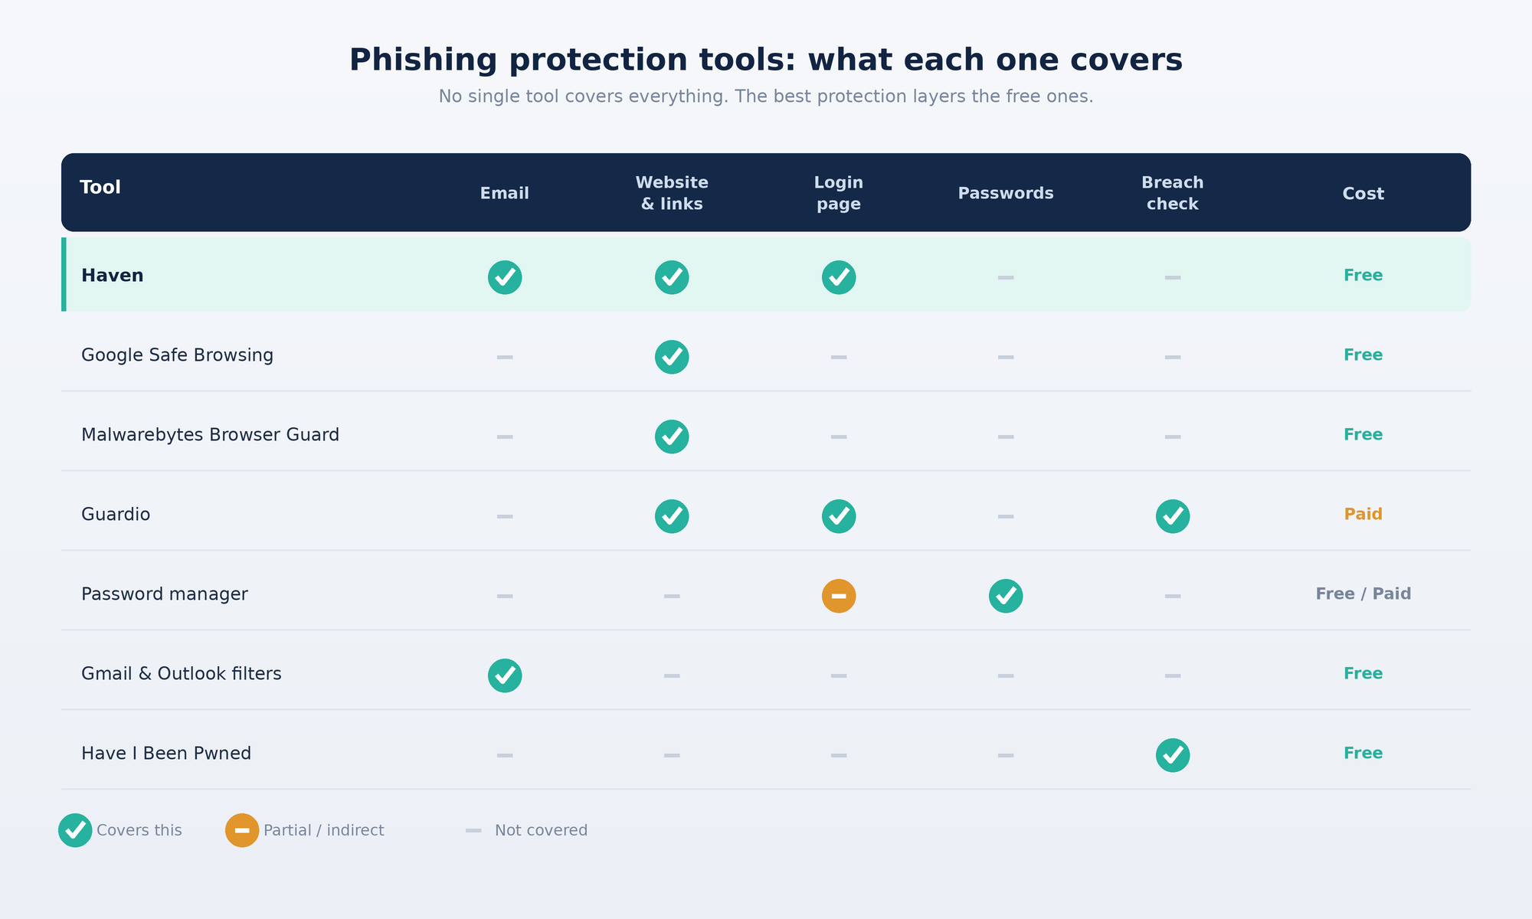Image resolution: width=1532 pixels, height=919 pixels.
Task: Click Haven's Login page checkmark icon
Action: tap(839, 277)
